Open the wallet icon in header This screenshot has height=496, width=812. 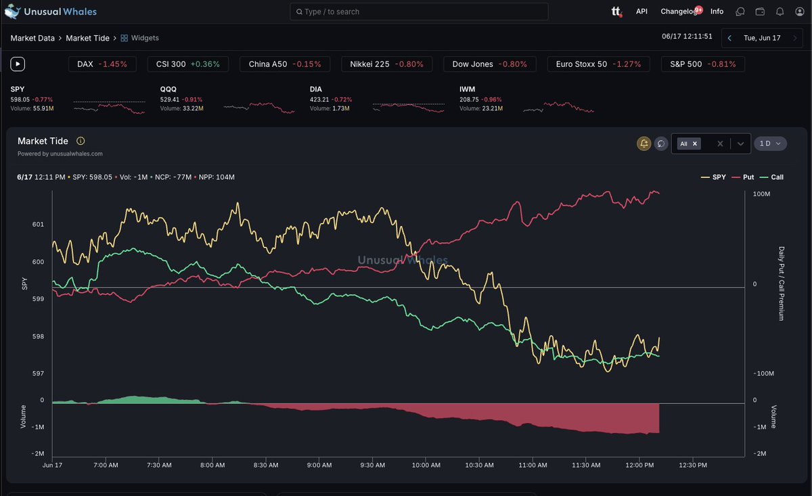[760, 12]
